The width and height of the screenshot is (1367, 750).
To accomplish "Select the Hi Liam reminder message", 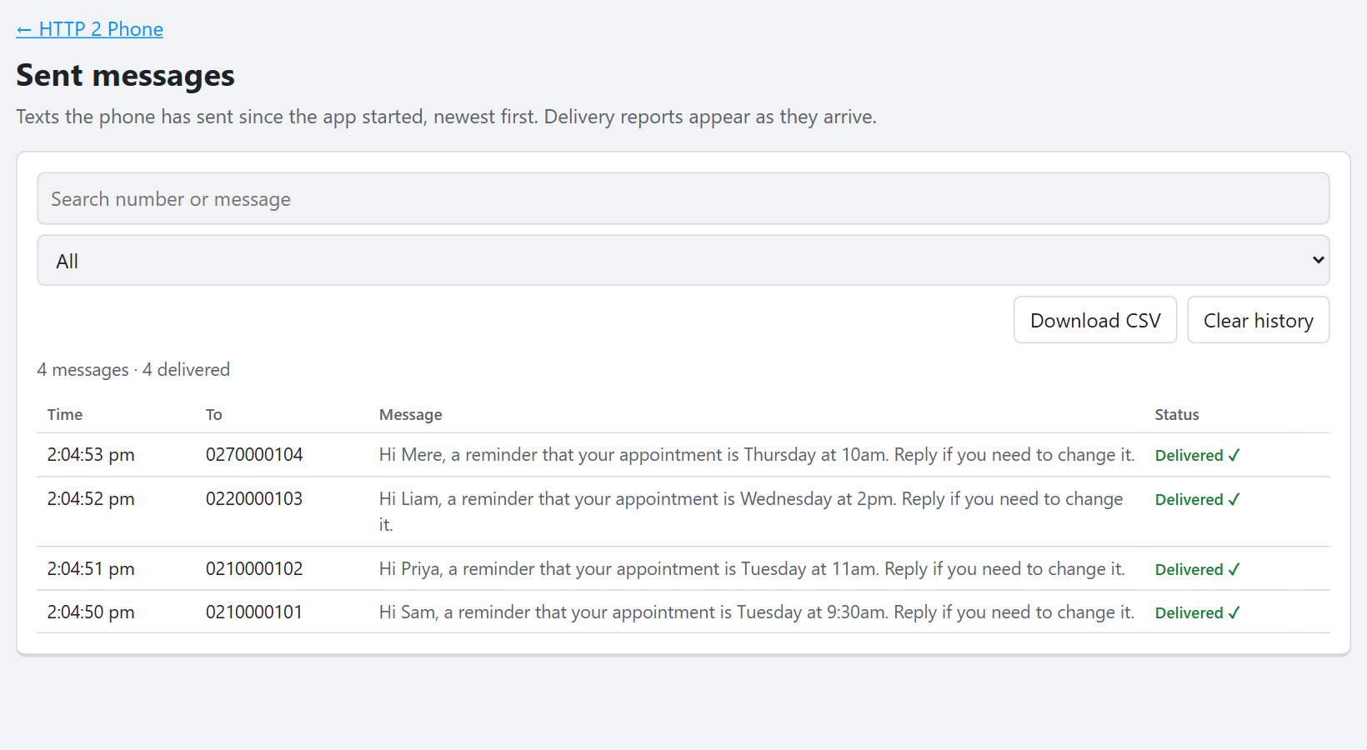I will pos(751,512).
